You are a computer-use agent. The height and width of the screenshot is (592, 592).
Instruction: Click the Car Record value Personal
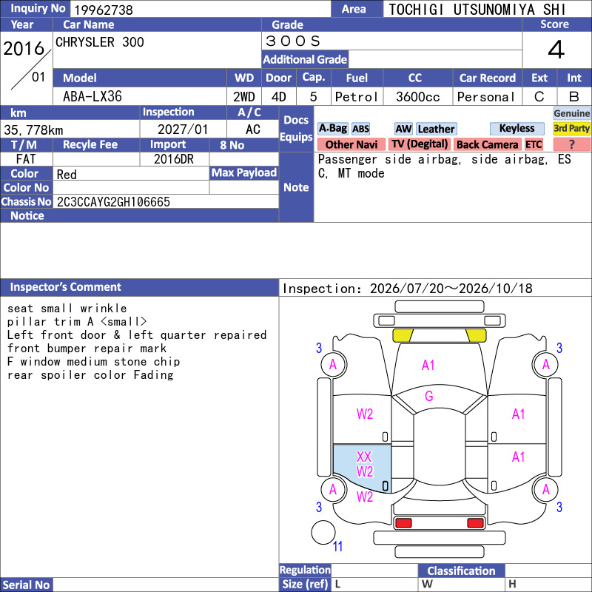click(x=486, y=97)
